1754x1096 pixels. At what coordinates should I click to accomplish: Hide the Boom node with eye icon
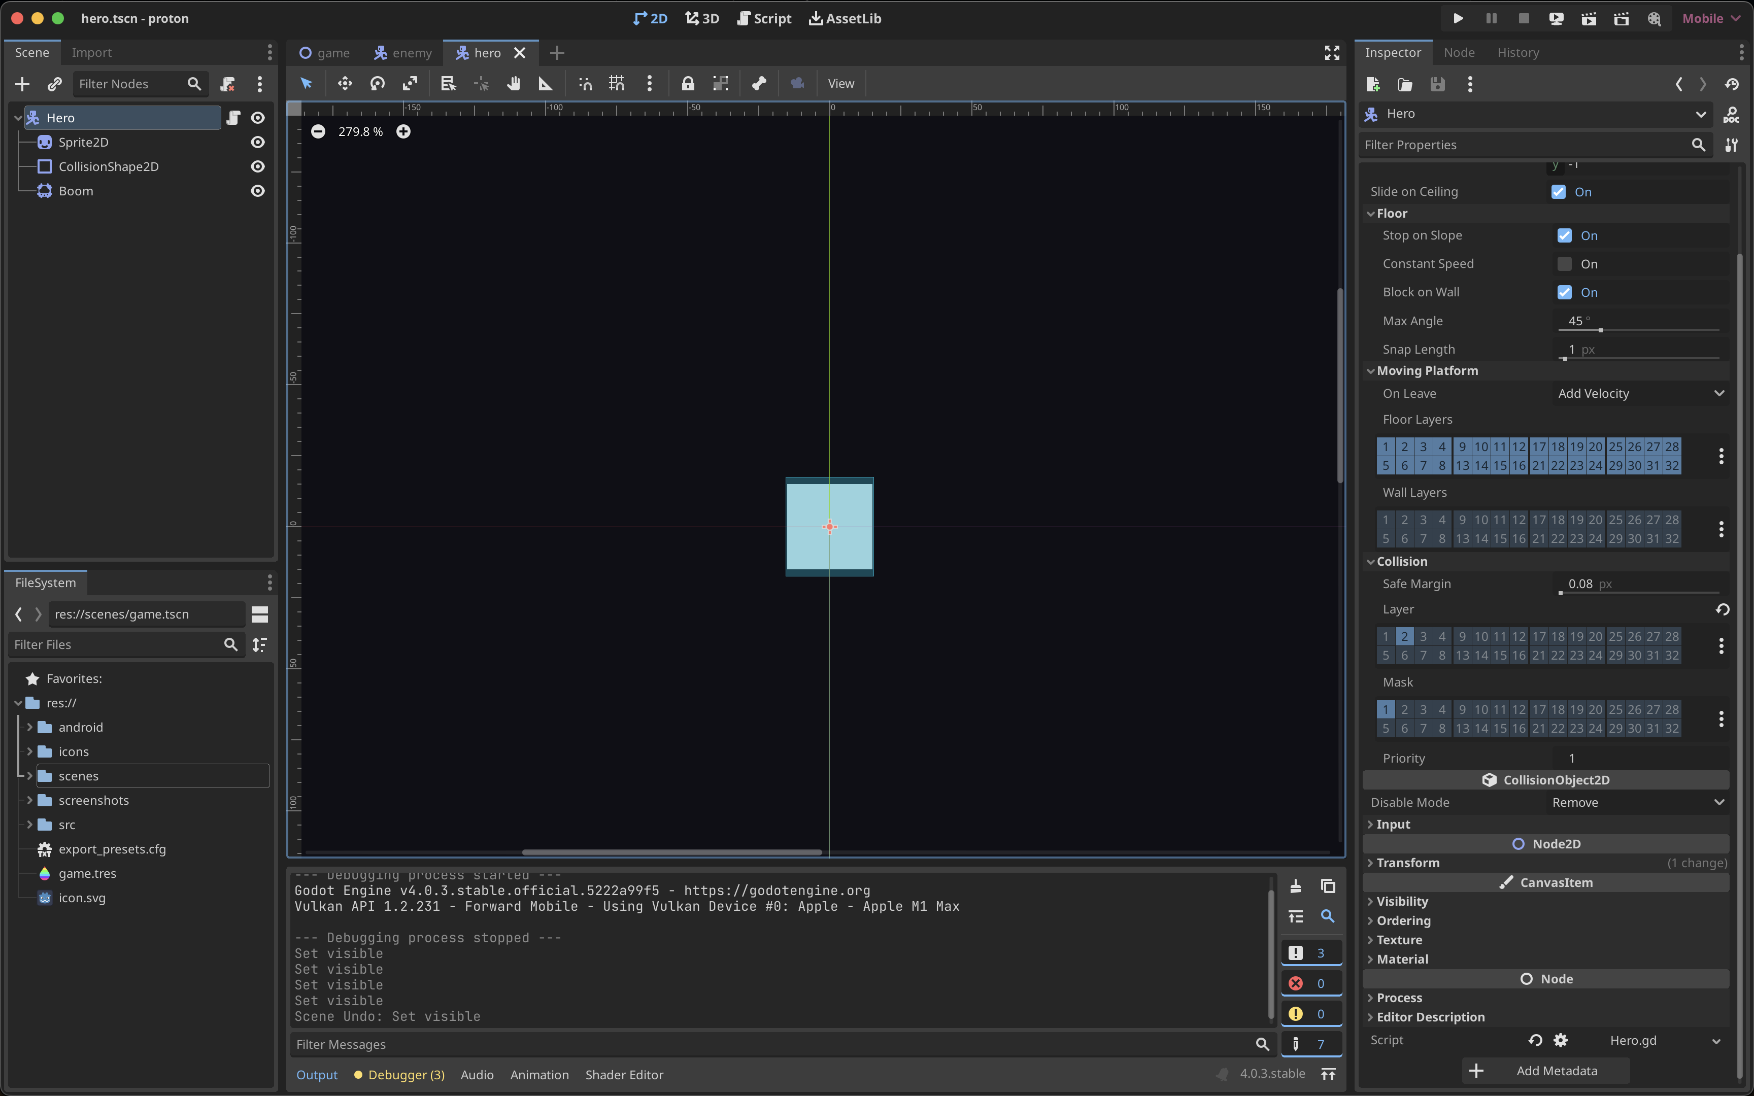pyautogui.click(x=257, y=191)
